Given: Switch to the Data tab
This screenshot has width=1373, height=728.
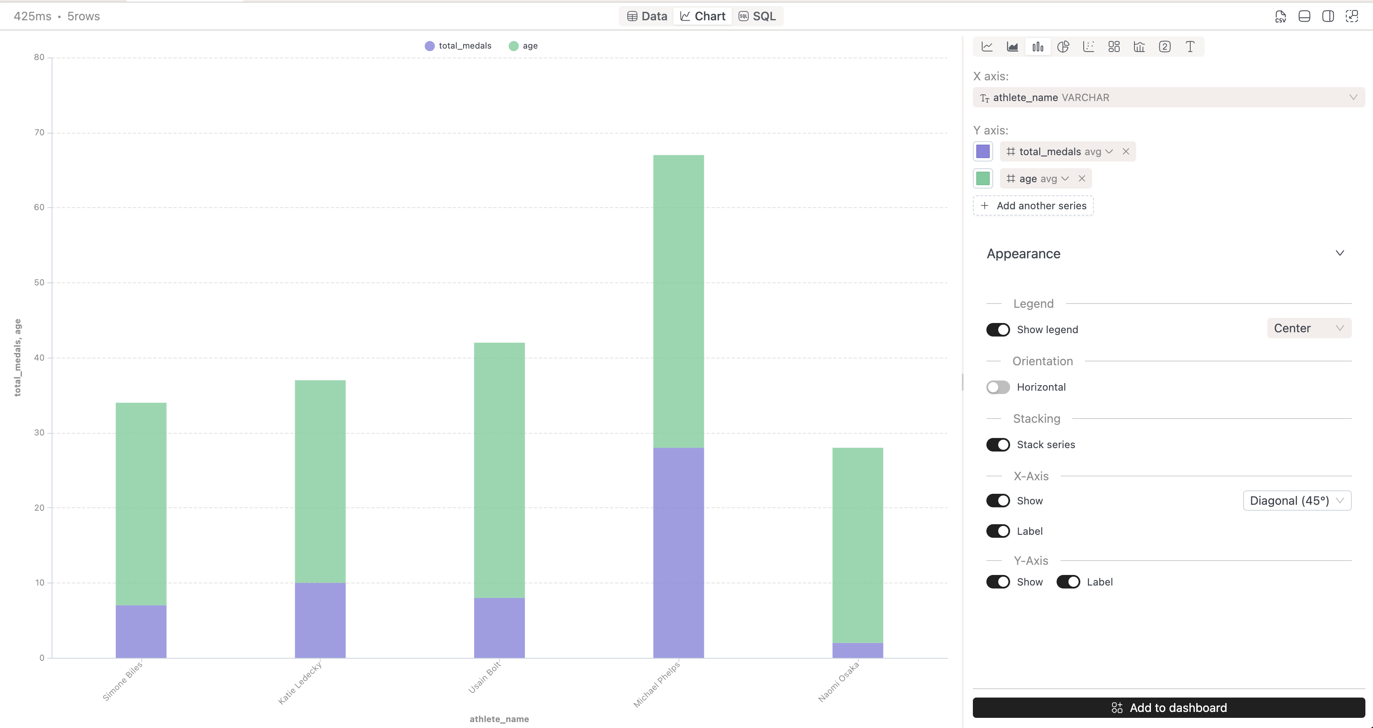Looking at the screenshot, I should (645, 16).
